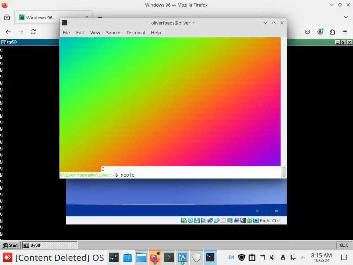Click VirtualBox network adapters indicator

(210, 220)
